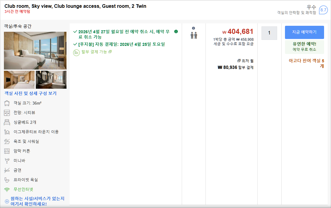Viewport: 331px width, 208px height.
Task: Click the 지금 예약하기 button
Action: pos(304,32)
